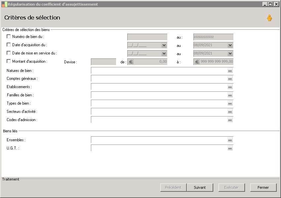Toggle the Montant d'acquisition checkbox
The width and height of the screenshot is (281, 198).
[x=9, y=61]
